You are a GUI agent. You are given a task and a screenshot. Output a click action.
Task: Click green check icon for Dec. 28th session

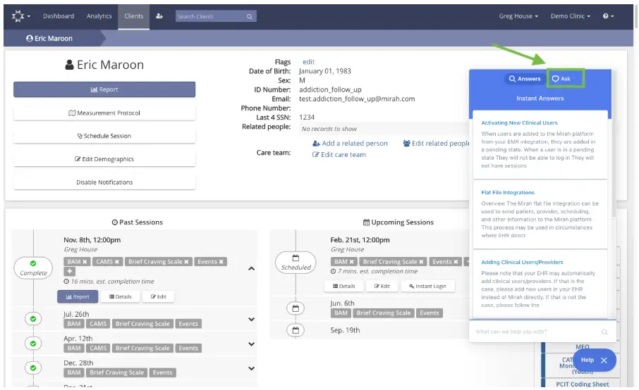[x=33, y=368]
